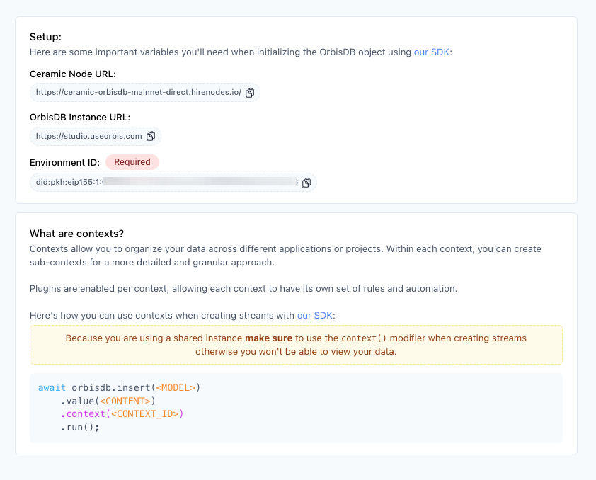
Task: Click the Environment ID label
Action: click(x=64, y=162)
